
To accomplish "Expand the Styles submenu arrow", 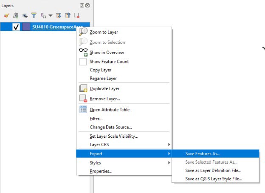I will click(x=169, y=163).
